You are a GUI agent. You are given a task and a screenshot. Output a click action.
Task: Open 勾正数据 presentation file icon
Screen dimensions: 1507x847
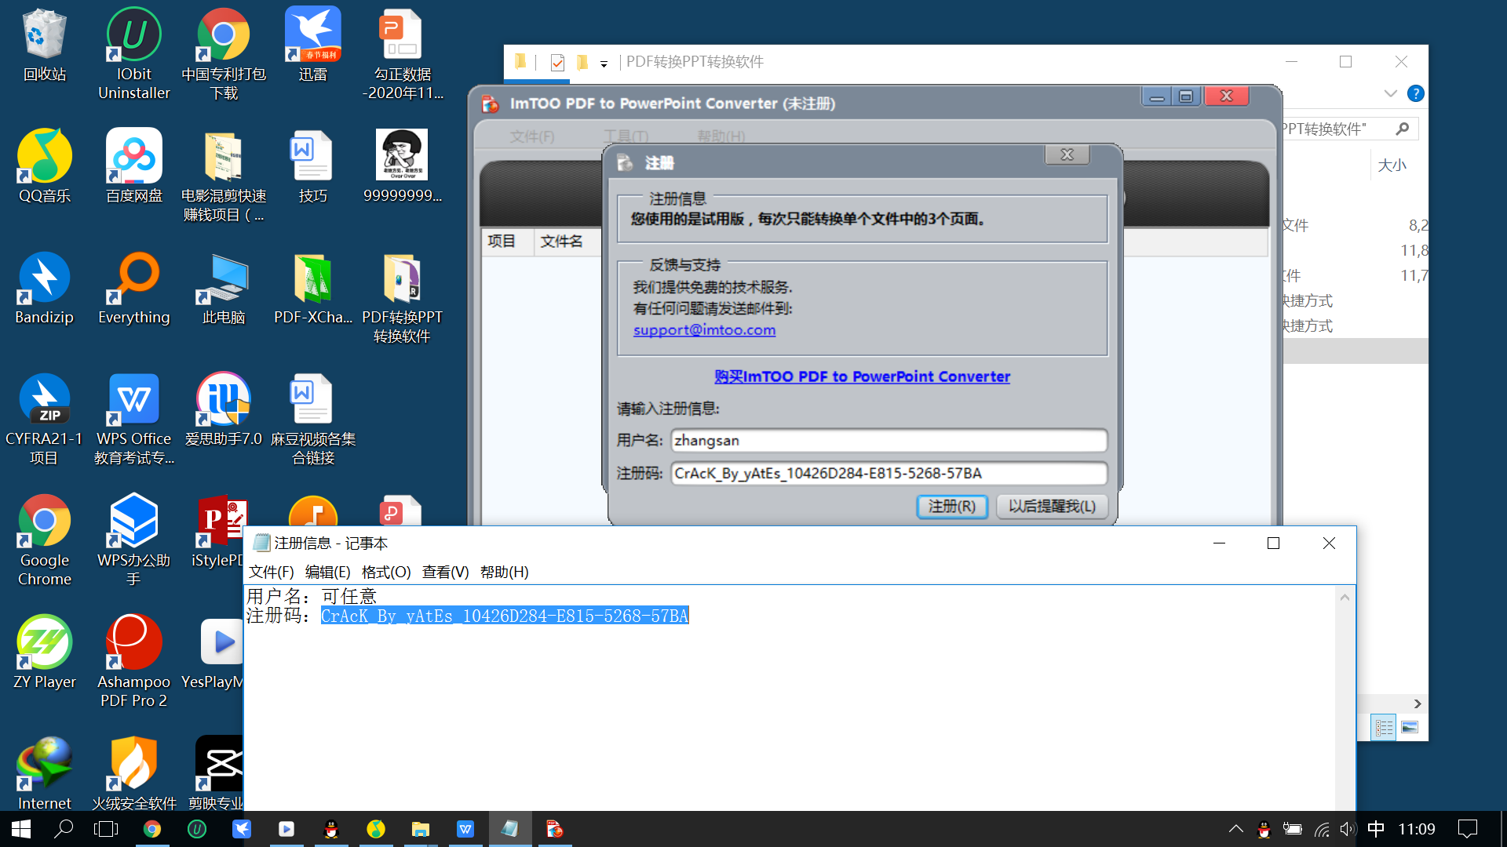coord(402,53)
